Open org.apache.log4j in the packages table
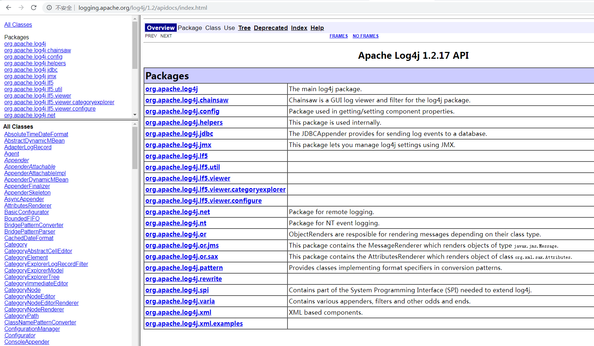 pyautogui.click(x=171, y=89)
